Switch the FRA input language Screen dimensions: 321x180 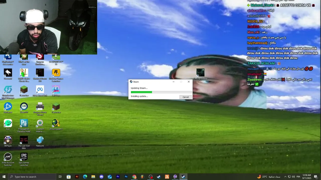[298, 177]
